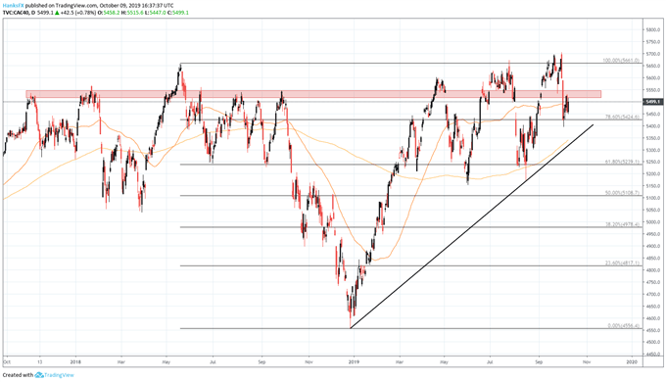
Task: Select the 50.00% Fibonacci level label
Action: [622, 193]
